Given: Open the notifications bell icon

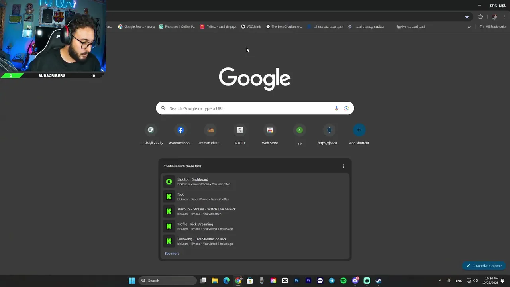Looking at the screenshot, I should tap(503, 281).
